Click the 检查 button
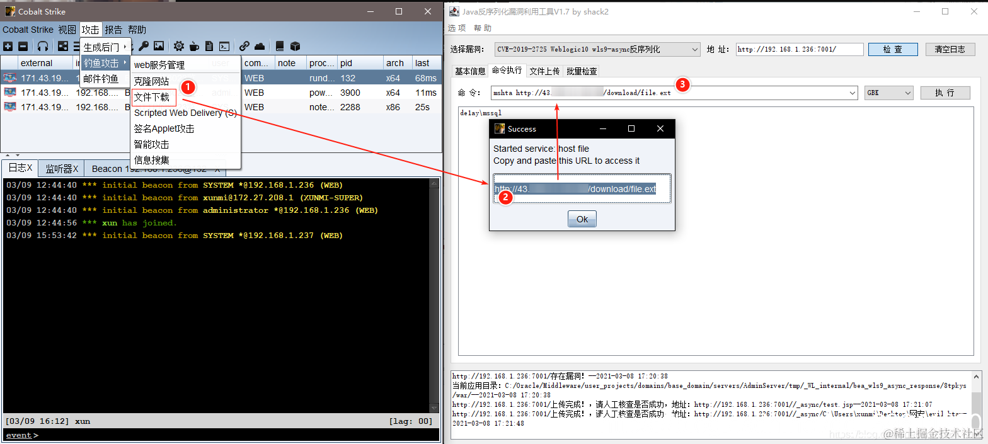The height and width of the screenshot is (444, 988). click(x=893, y=49)
